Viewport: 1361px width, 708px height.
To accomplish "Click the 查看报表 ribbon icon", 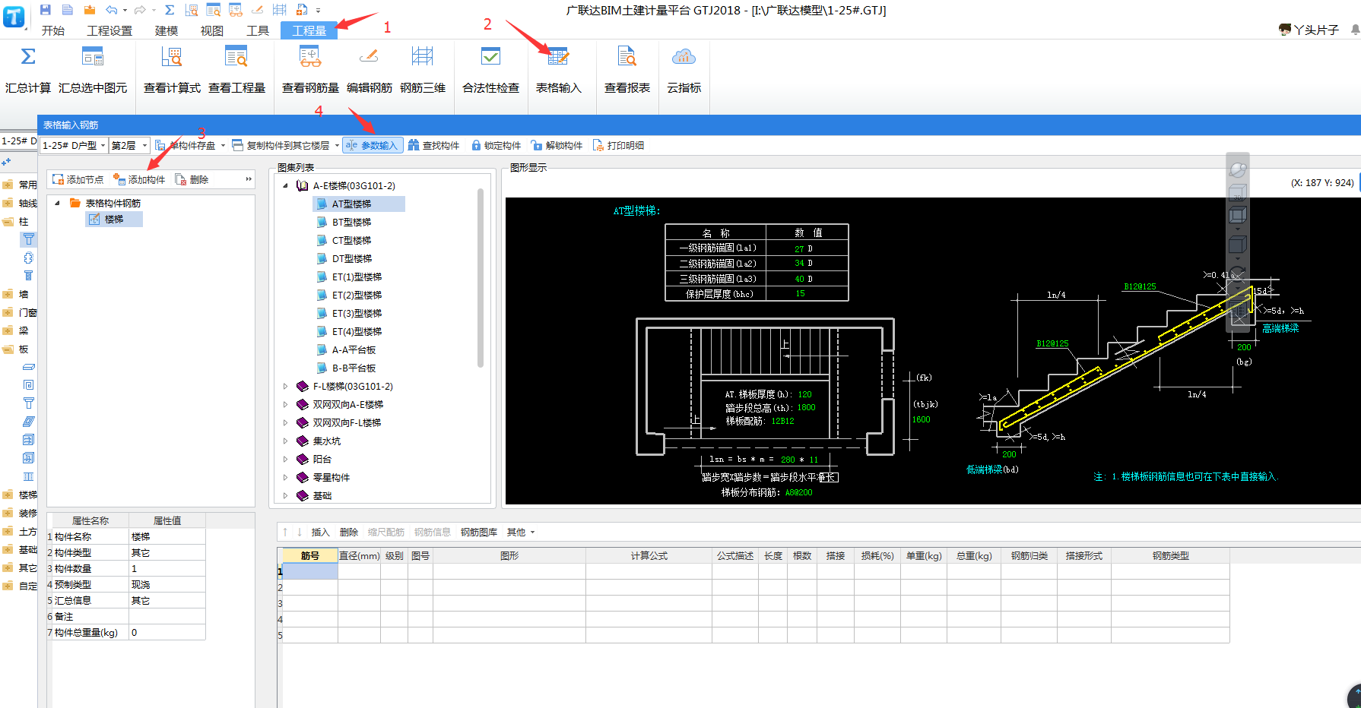I will (x=627, y=56).
